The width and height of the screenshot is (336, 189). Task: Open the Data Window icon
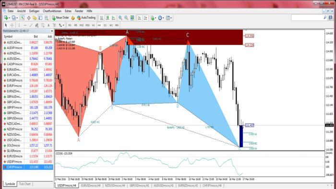(x=29, y=18)
